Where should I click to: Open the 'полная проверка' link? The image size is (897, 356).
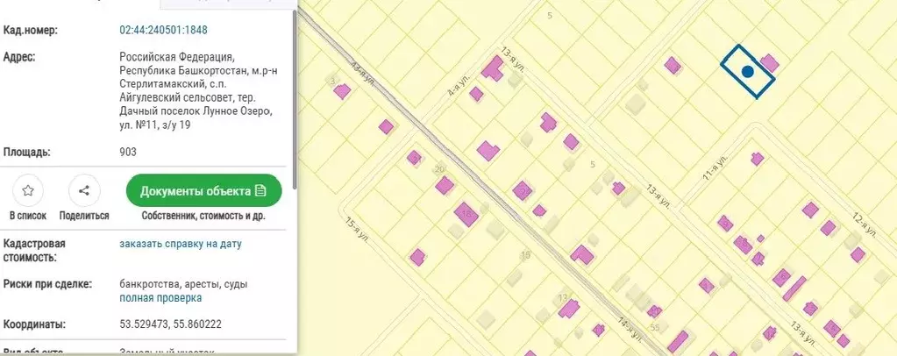(160, 297)
